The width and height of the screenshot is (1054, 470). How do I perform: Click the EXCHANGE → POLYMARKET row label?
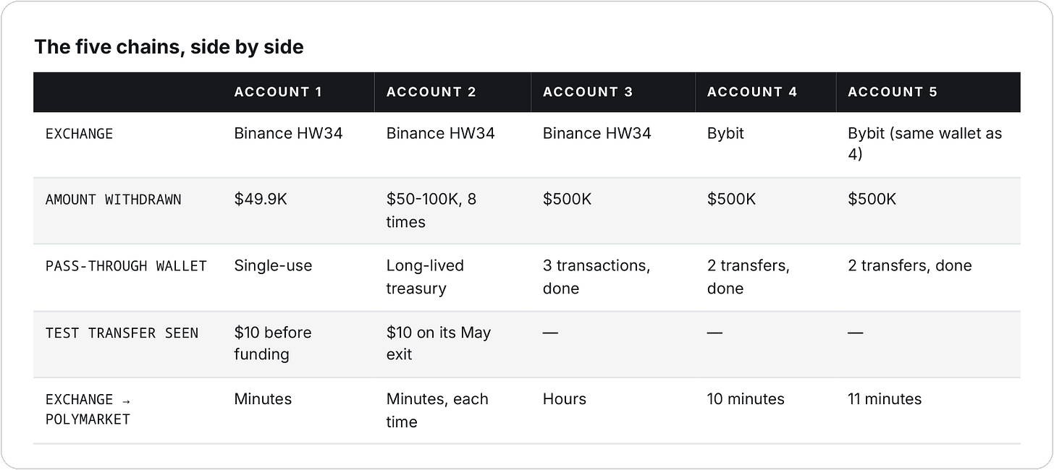pyautogui.click(x=88, y=409)
